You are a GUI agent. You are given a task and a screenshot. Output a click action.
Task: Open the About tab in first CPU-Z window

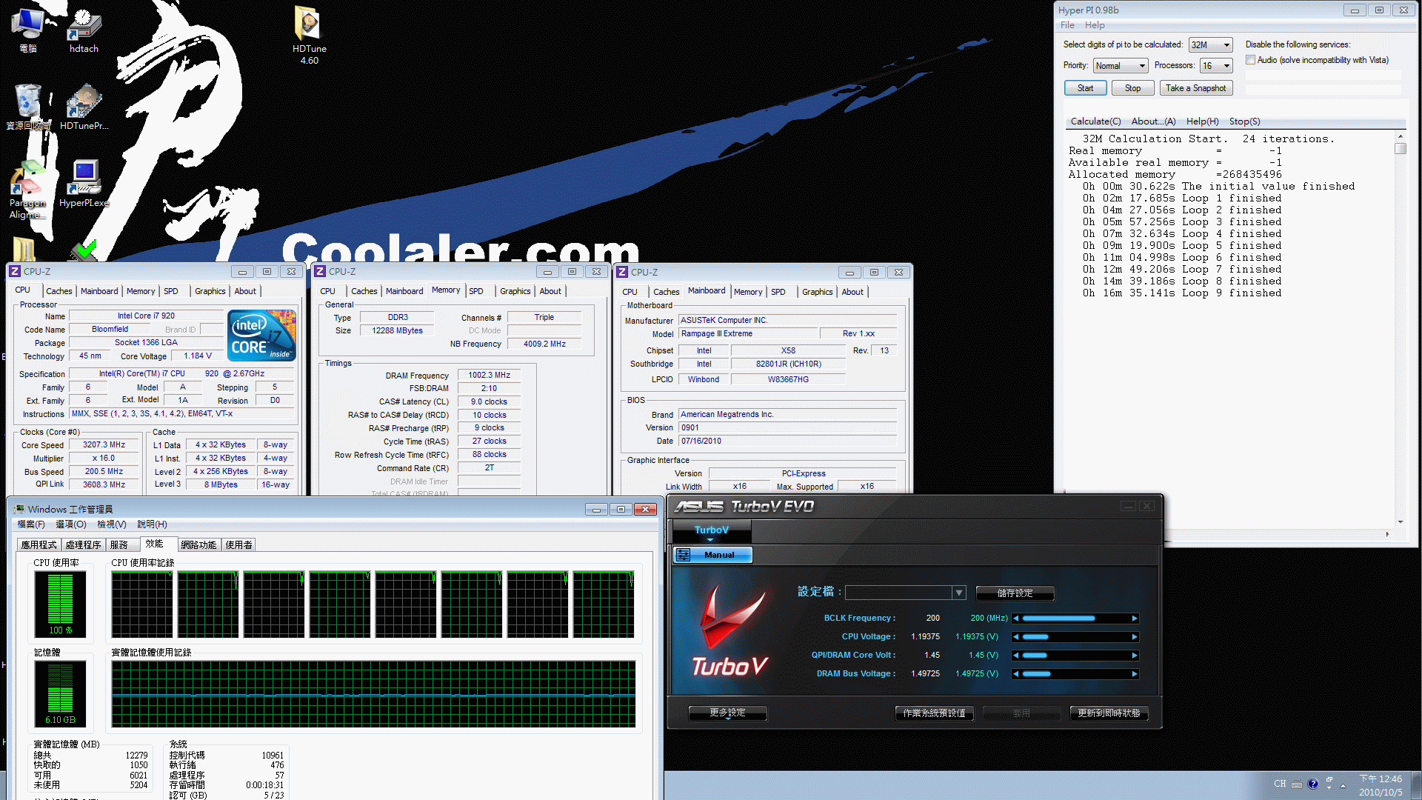point(245,292)
